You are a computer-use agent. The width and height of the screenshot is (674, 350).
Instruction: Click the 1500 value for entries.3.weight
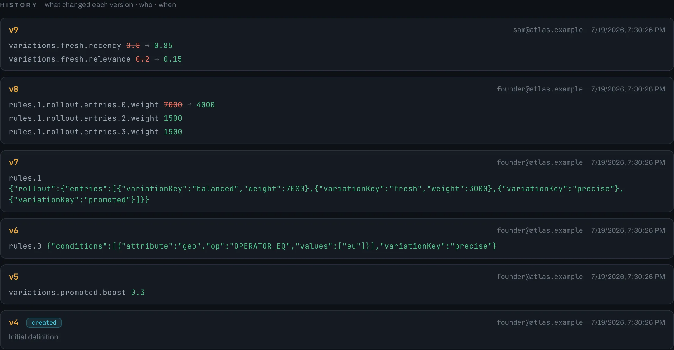(173, 132)
